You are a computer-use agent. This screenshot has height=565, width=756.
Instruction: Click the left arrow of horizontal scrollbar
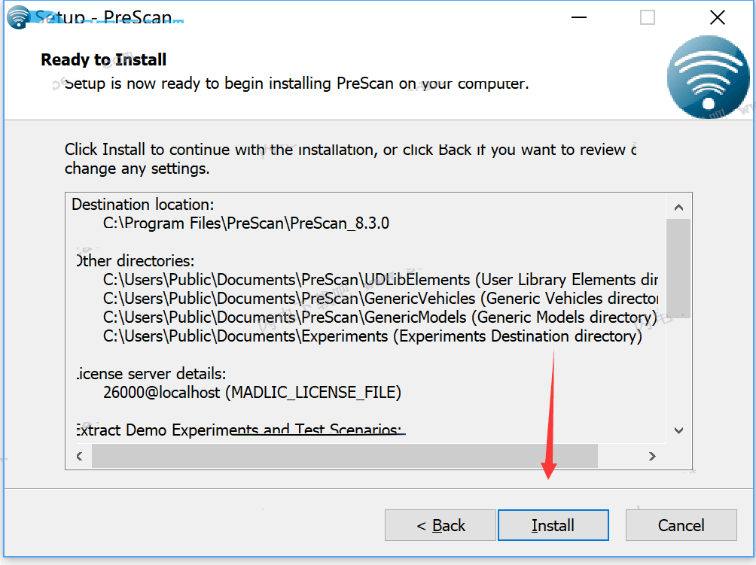tap(80, 456)
